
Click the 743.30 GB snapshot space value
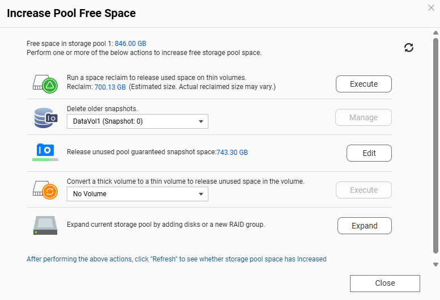pos(232,153)
